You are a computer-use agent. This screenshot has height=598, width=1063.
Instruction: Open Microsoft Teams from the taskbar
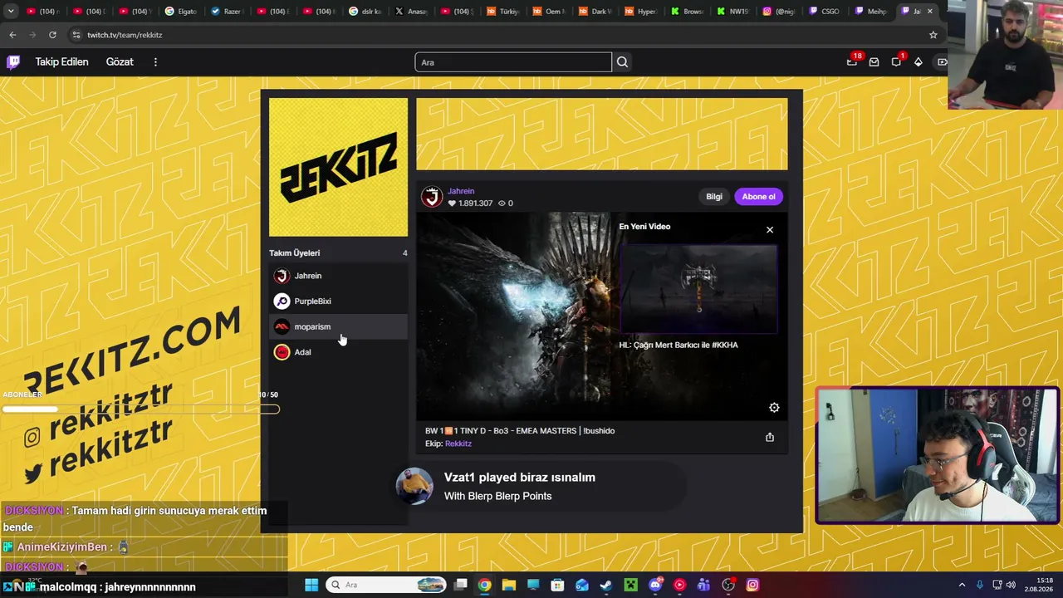click(x=703, y=585)
